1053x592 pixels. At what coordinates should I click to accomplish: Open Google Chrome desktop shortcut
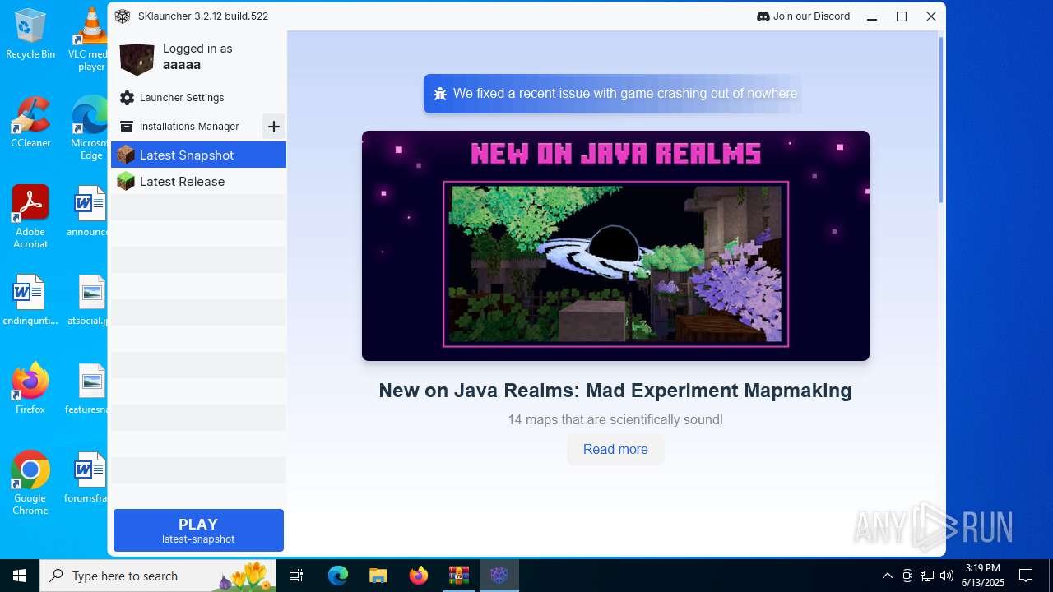[30, 483]
